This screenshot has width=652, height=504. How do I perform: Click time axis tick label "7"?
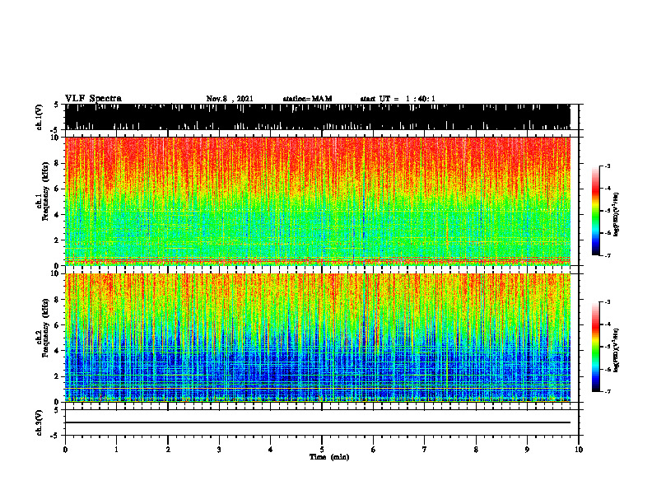(425, 450)
